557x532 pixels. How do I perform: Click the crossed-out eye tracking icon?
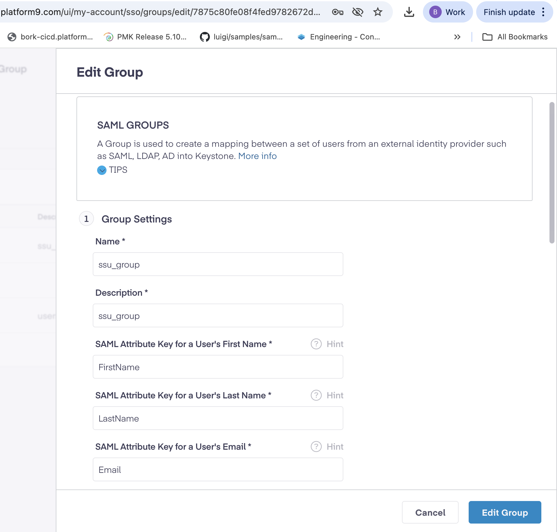pos(357,12)
